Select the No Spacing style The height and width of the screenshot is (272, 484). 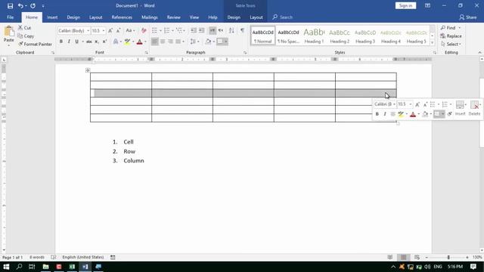pos(288,36)
